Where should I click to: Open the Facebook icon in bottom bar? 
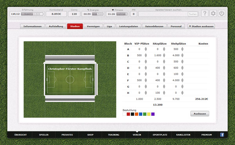[222, 135]
